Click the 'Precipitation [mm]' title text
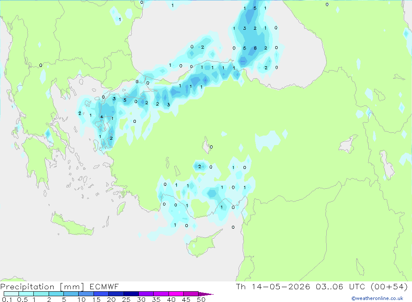This screenshot has width=412, height=302. (42, 287)
